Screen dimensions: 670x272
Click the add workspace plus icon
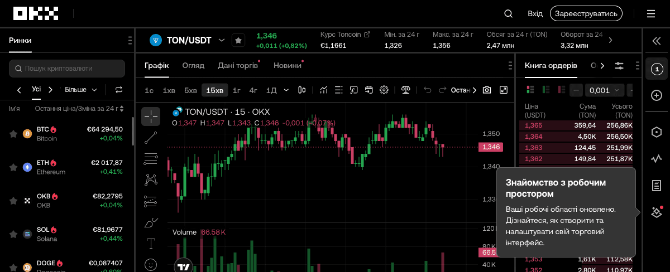(x=657, y=95)
